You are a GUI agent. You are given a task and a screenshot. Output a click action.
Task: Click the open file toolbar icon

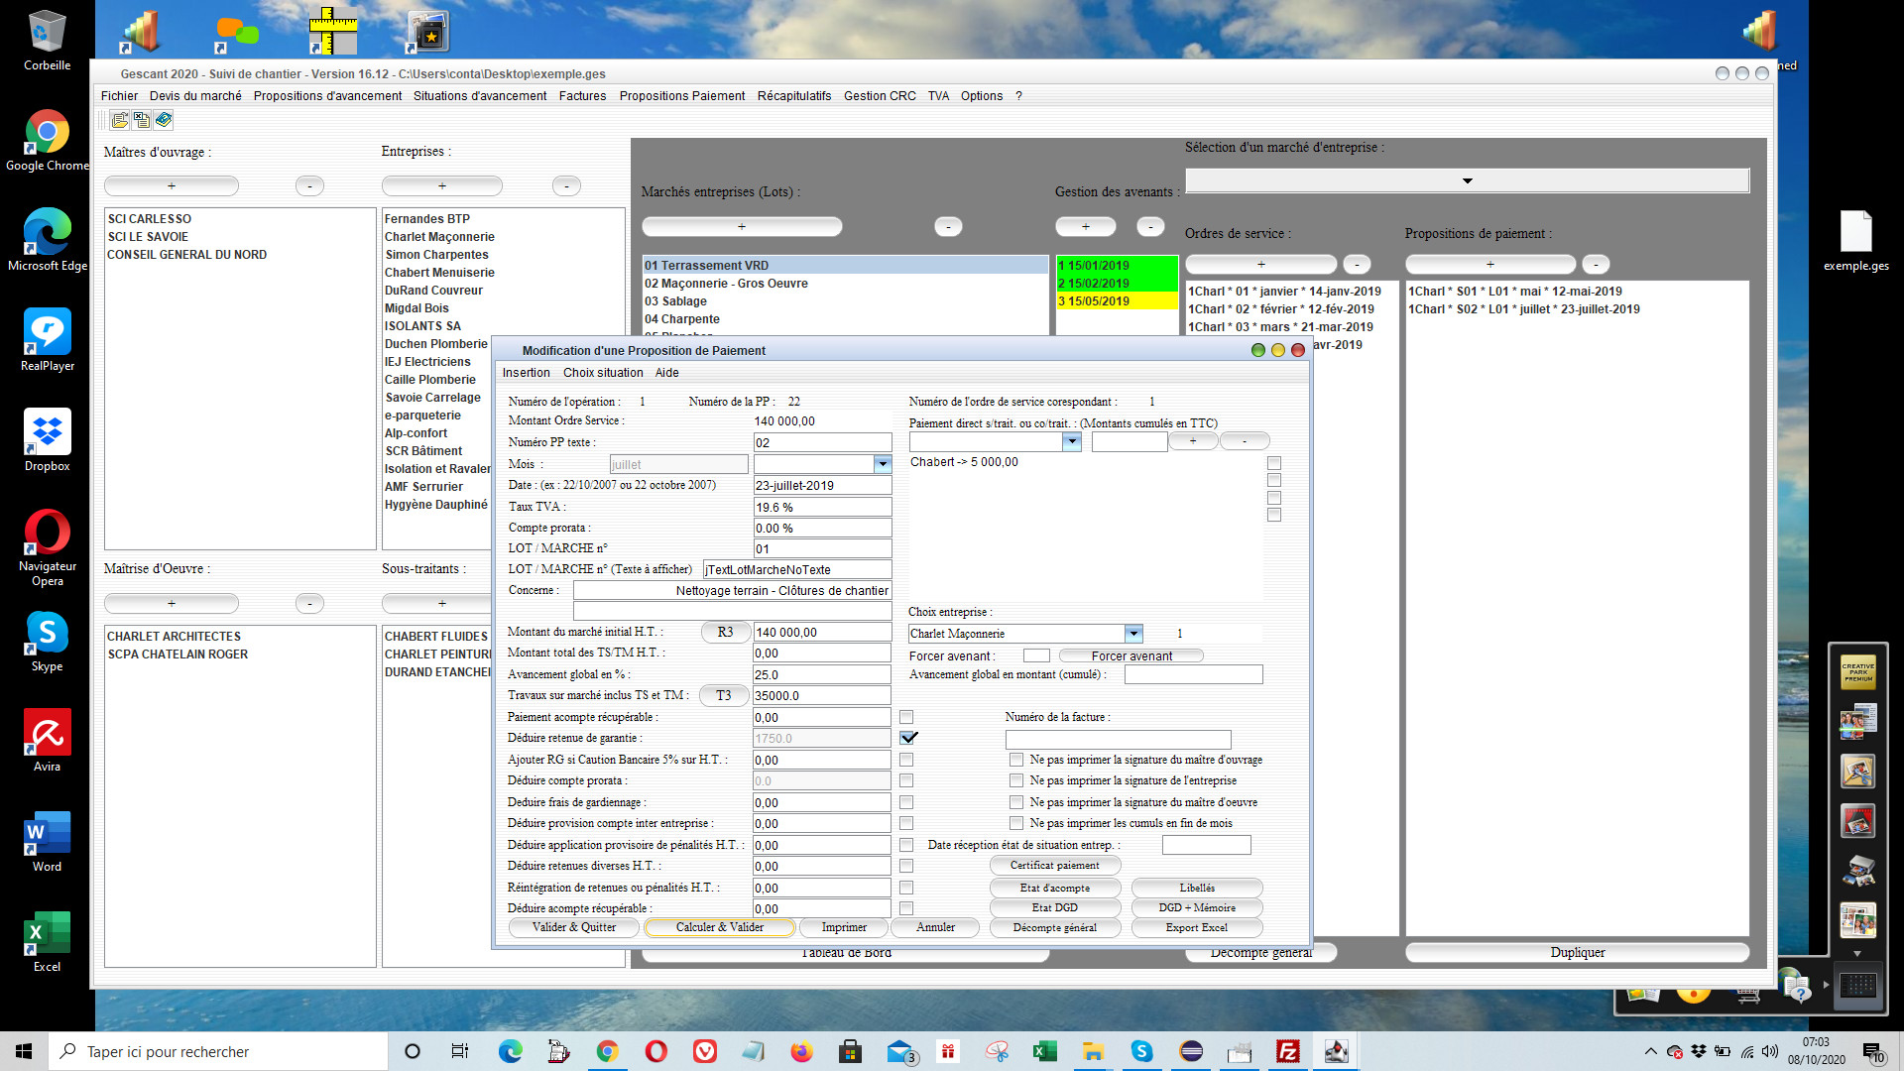tap(120, 120)
